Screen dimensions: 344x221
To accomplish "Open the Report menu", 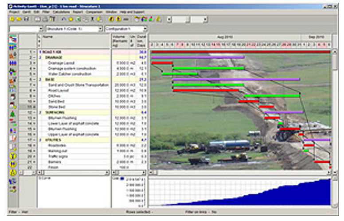I will pos(78,12).
